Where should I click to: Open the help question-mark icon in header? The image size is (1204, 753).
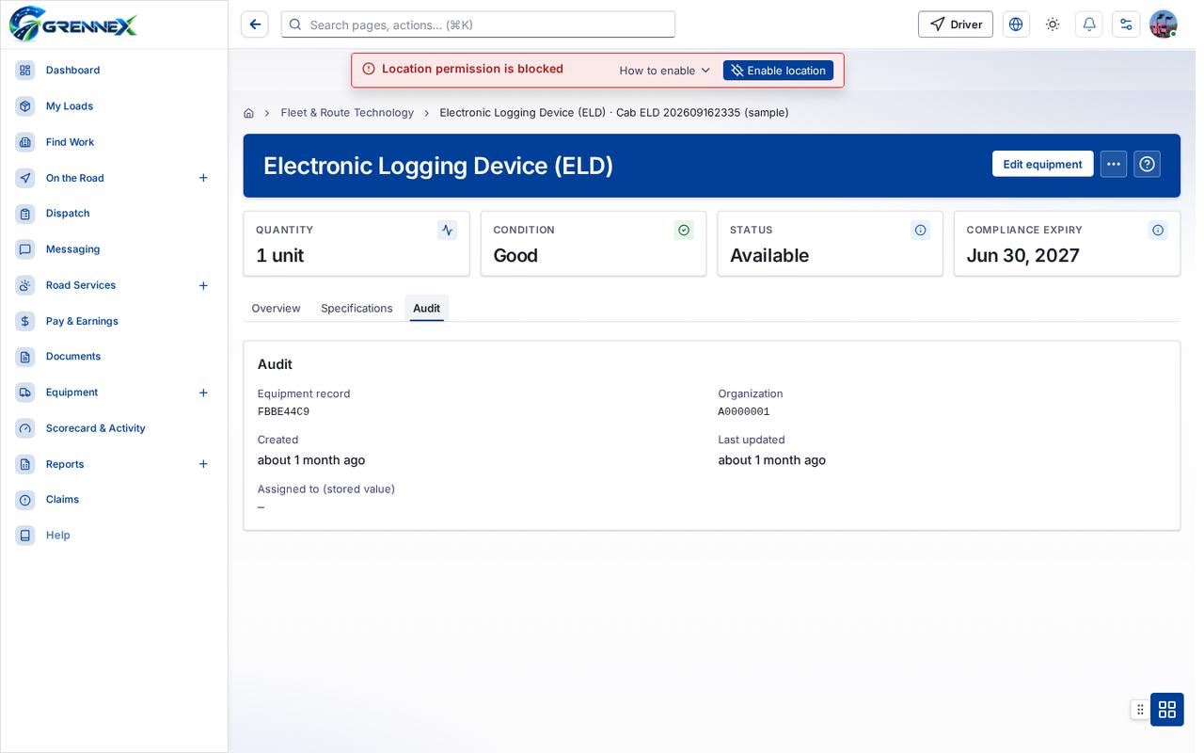pos(1147,164)
